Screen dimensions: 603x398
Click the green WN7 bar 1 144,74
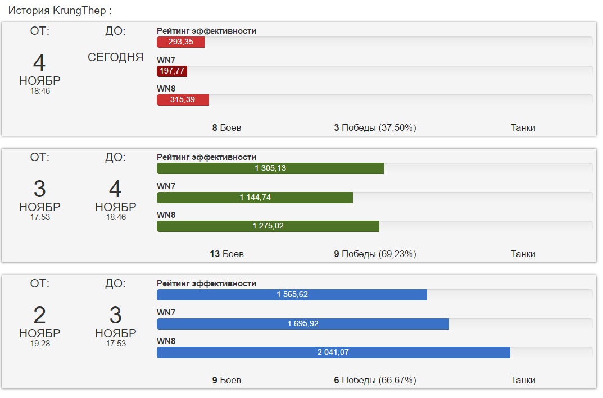pos(255,197)
